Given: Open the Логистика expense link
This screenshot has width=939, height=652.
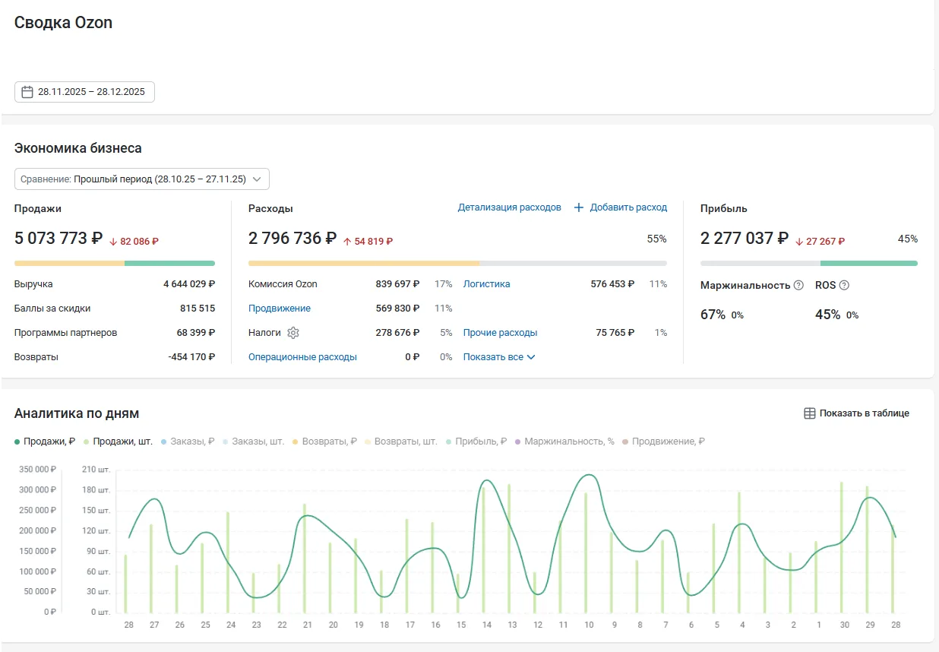Looking at the screenshot, I should coord(487,284).
